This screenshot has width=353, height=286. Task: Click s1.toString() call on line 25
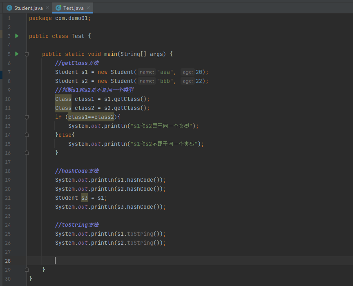click(138, 234)
